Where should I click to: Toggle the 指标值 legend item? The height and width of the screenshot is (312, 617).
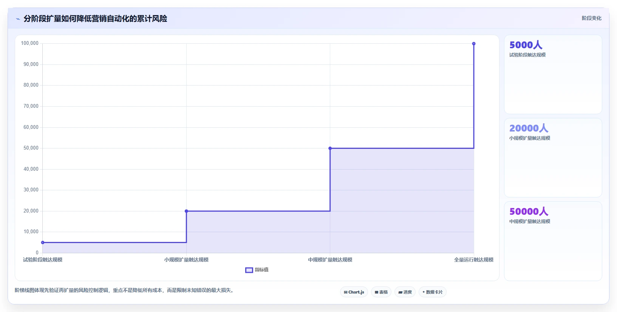coord(257,270)
